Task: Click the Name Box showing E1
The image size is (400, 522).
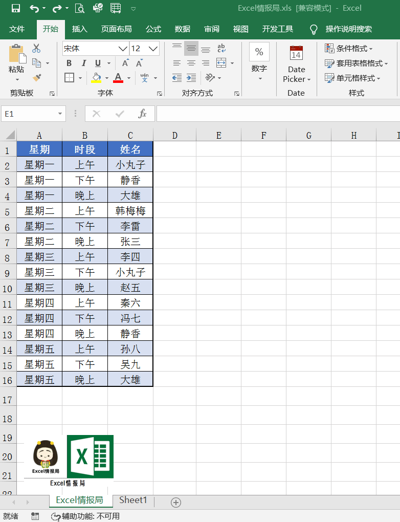Action: [30, 114]
